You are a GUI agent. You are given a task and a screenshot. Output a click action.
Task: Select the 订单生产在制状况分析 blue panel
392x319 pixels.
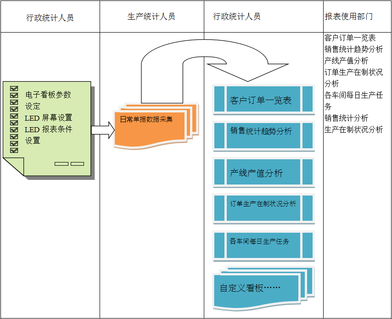pos(264,208)
